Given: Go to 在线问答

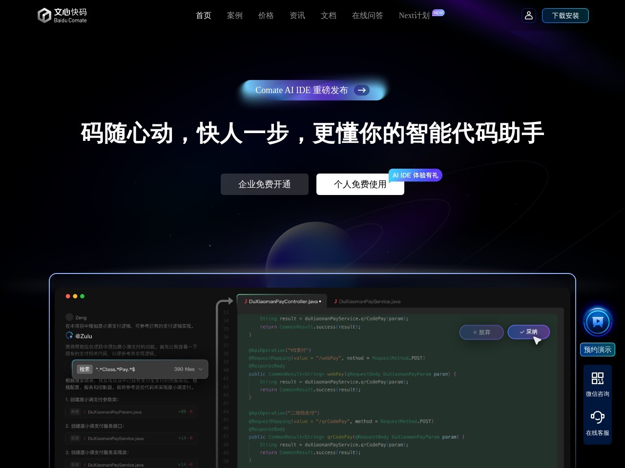Looking at the screenshot, I should pyautogui.click(x=368, y=16).
